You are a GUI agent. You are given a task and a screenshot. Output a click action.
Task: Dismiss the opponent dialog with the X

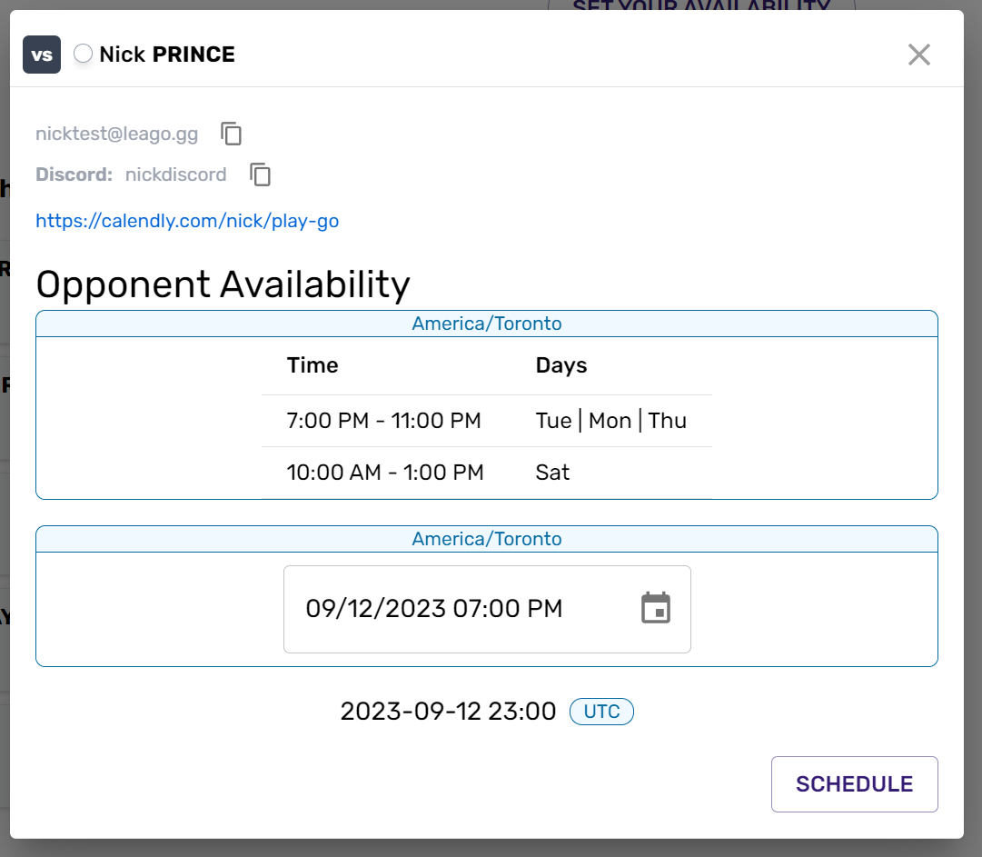coord(918,55)
